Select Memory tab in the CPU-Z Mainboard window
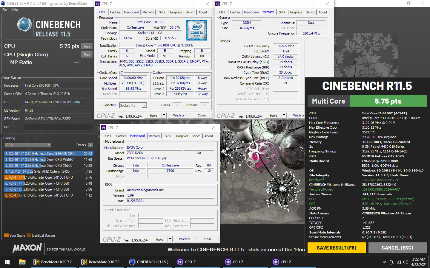The height and width of the screenshot is (268, 430). (x=154, y=136)
